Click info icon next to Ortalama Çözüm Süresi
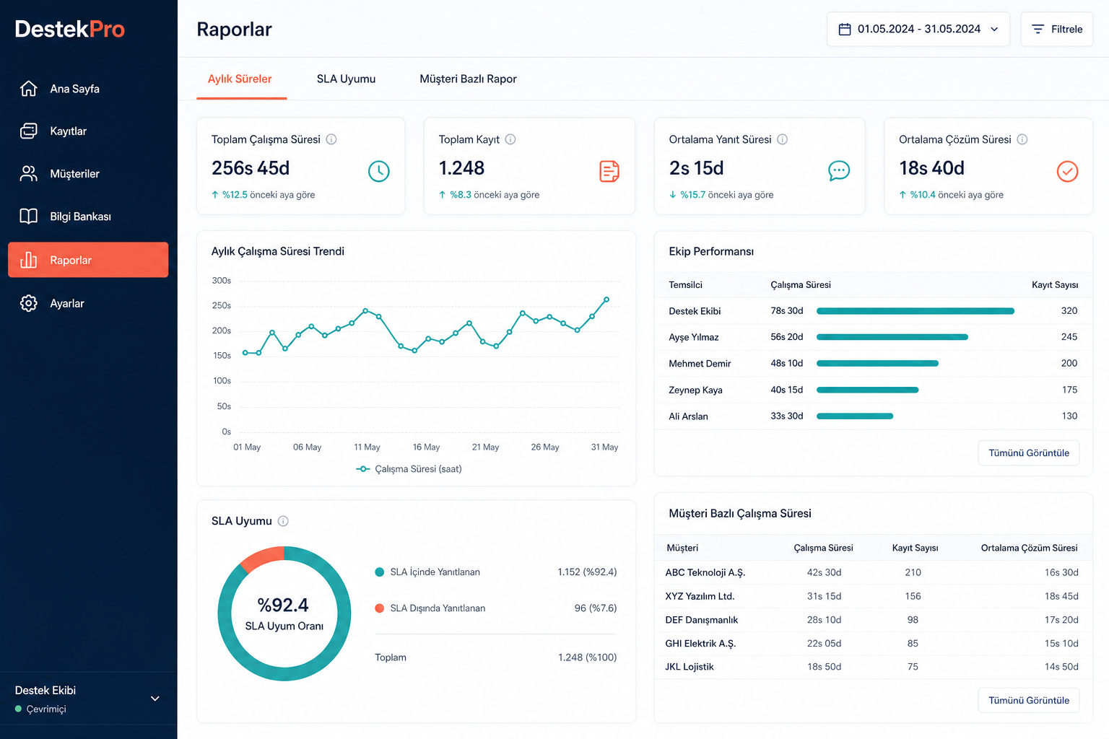 1022,139
